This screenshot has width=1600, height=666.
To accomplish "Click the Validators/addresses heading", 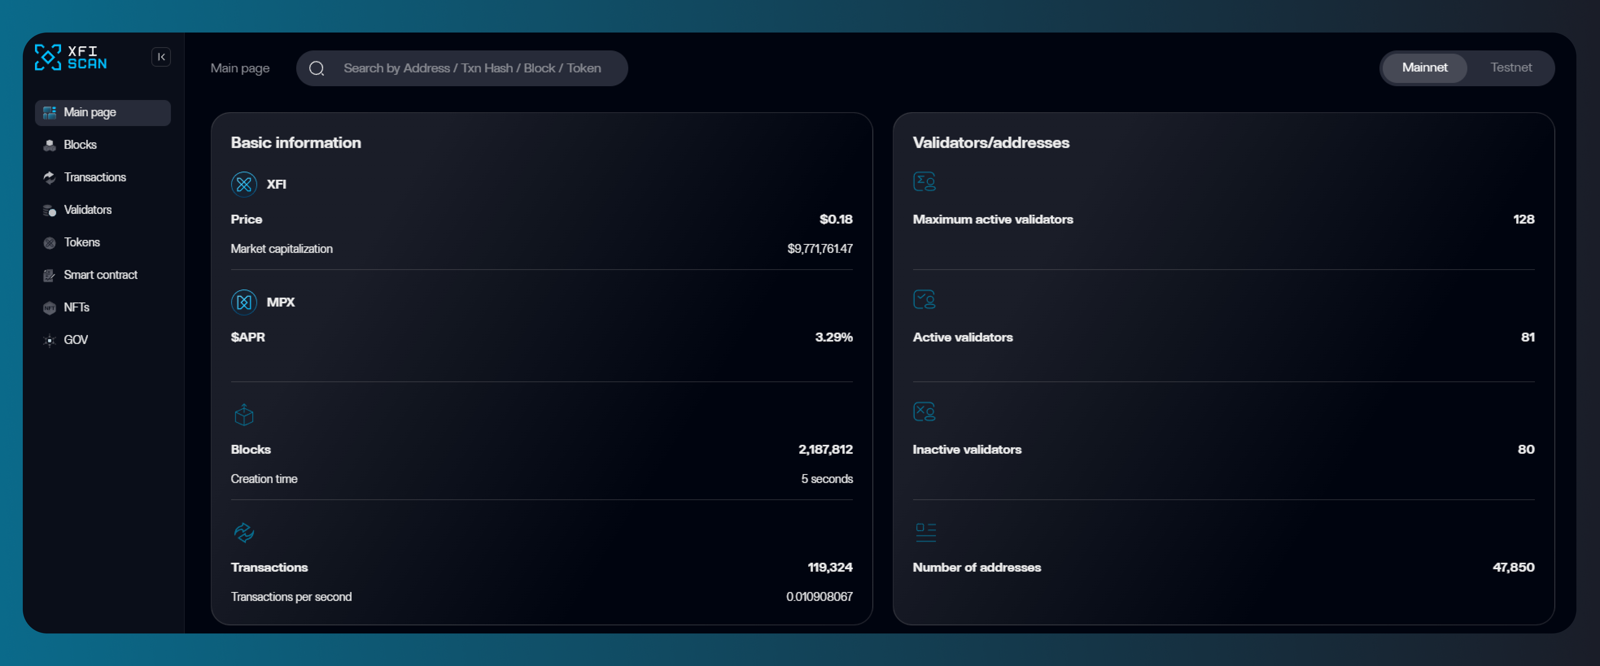I will (991, 143).
